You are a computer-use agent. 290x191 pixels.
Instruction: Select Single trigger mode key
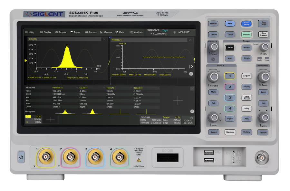tap(247, 58)
